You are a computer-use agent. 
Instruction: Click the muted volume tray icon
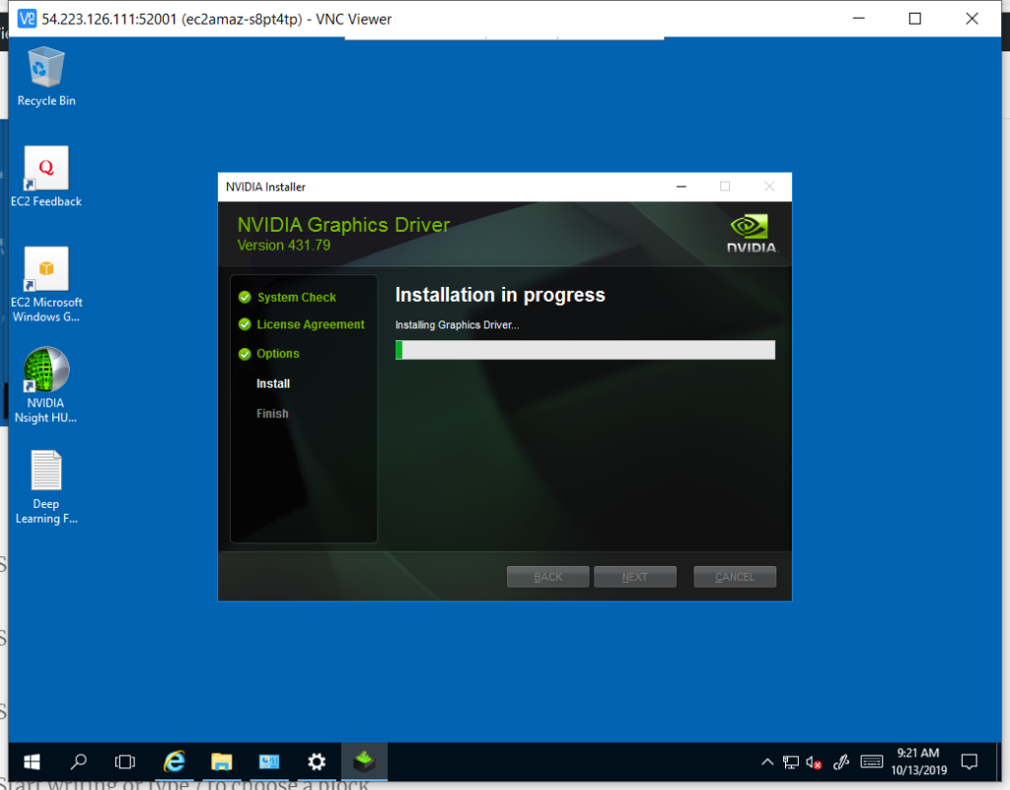tap(815, 761)
